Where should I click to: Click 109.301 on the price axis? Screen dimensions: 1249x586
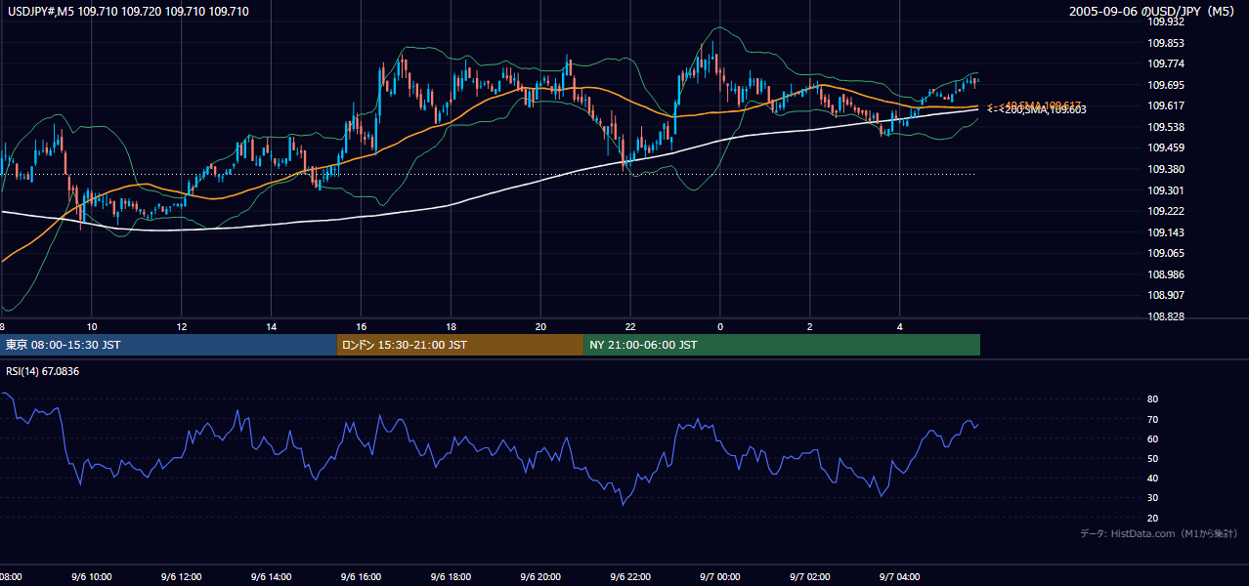tap(1165, 190)
